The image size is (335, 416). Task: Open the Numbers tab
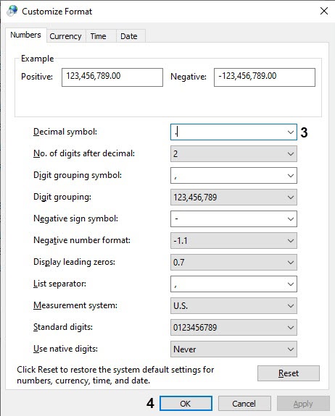pos(26,35)
